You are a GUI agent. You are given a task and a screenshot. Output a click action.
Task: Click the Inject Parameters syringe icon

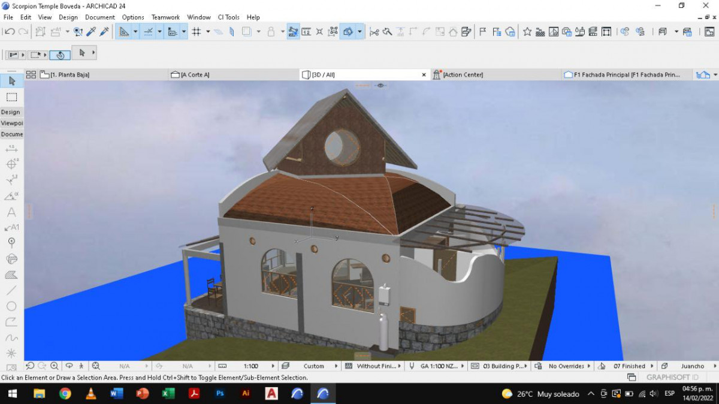coord(104,32)
